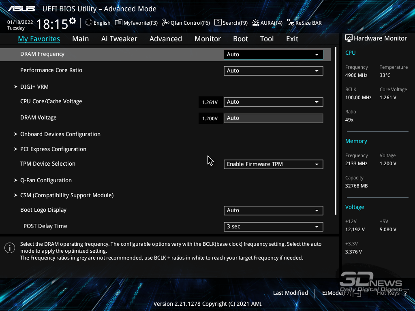Open the Exit tab

pyautogui.click(x=292, y=39)
